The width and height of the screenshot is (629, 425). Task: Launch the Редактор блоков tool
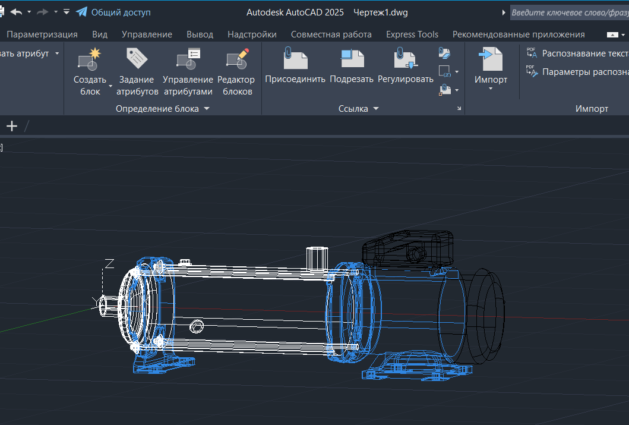click(x=238, y=72)
